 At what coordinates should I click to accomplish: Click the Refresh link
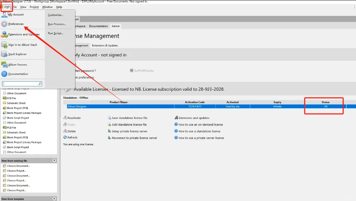(72, 137)
